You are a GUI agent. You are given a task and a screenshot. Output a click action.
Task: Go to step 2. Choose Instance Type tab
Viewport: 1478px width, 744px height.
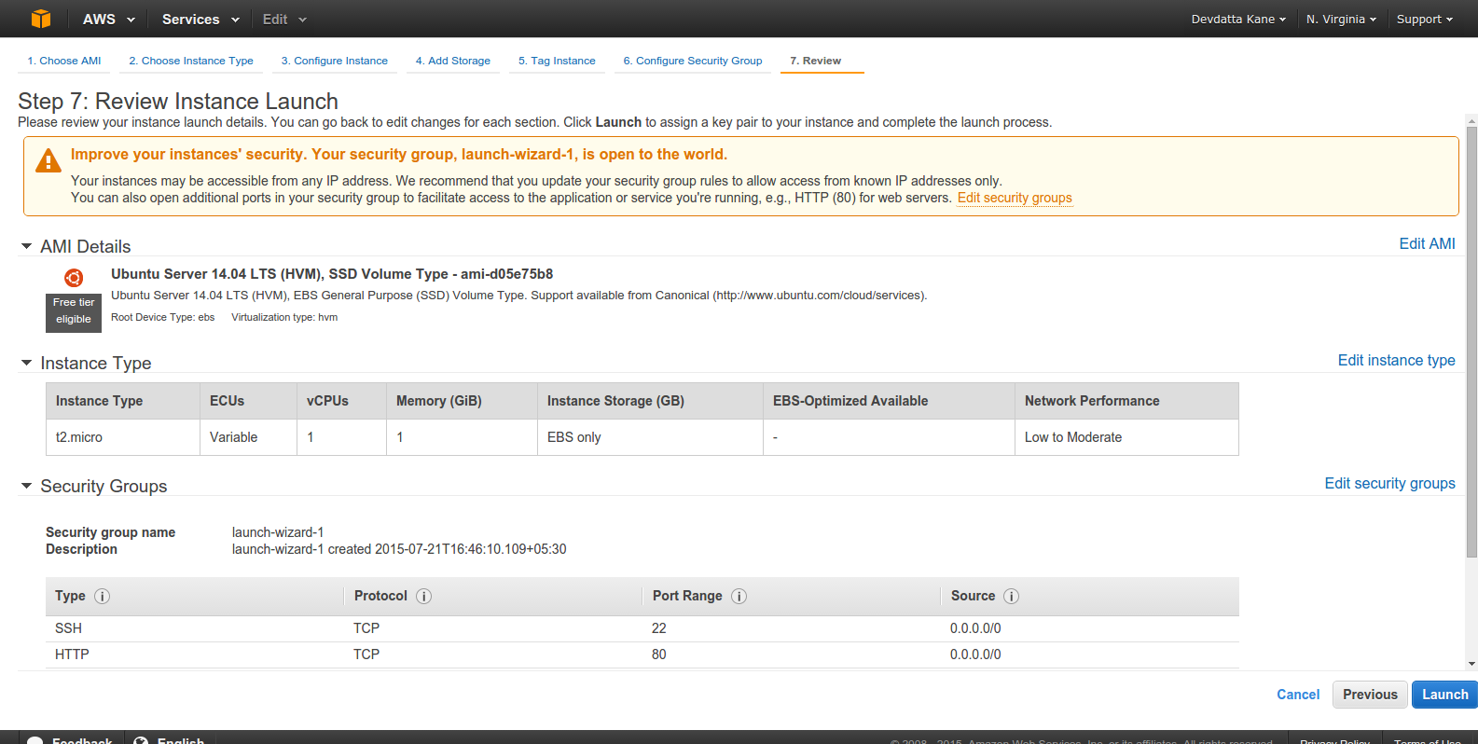pyautogui.click(x=191, y=61)
